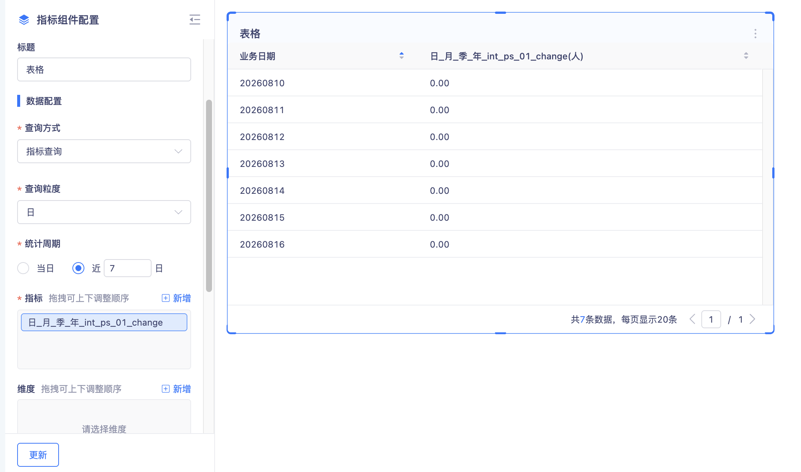The width and height of the screenshot is (801, 472).
Task: Go to the previous page arrow
Action: point(692,319)
